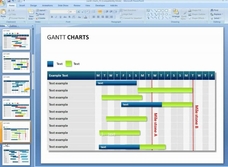Select the Text Box shape
228x167 pixels.
click(x=148, y=10)
